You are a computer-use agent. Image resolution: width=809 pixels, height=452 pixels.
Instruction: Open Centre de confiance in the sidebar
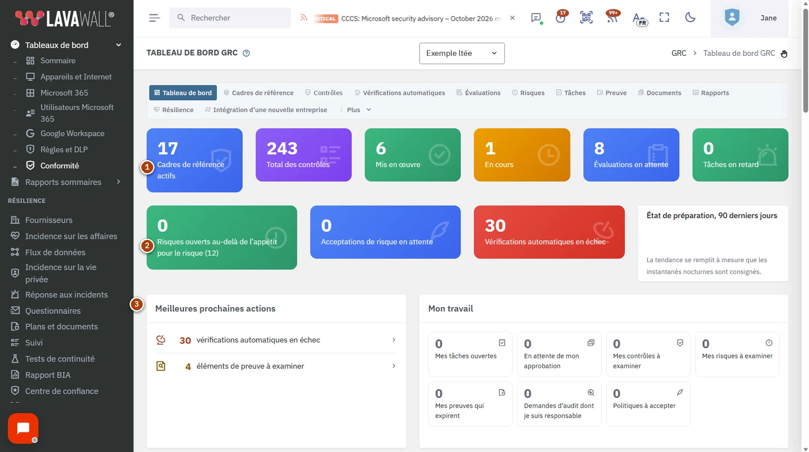[x=62, y=391]
